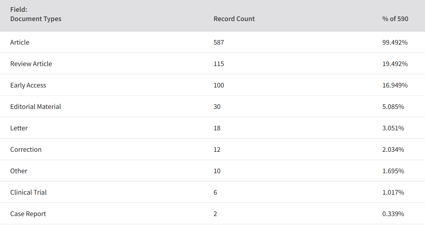425x225 pixels.
Task: Select the Article row label
Action: 20,42
